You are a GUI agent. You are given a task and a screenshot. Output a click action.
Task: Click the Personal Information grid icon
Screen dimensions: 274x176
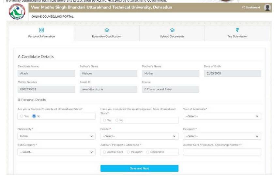coord(42,30)
